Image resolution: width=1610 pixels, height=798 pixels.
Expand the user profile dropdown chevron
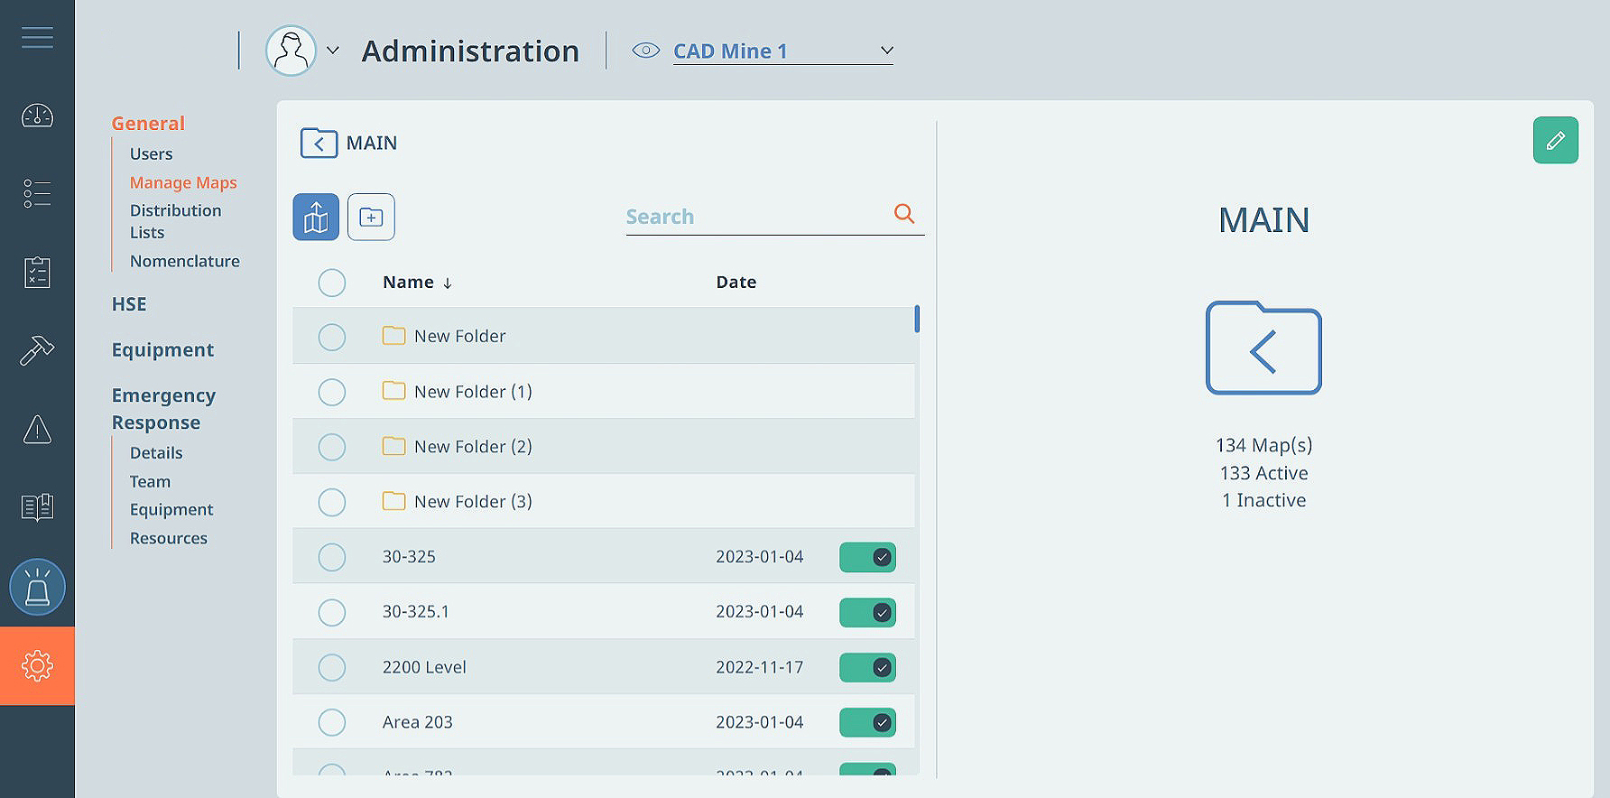(x=333, y=51)
